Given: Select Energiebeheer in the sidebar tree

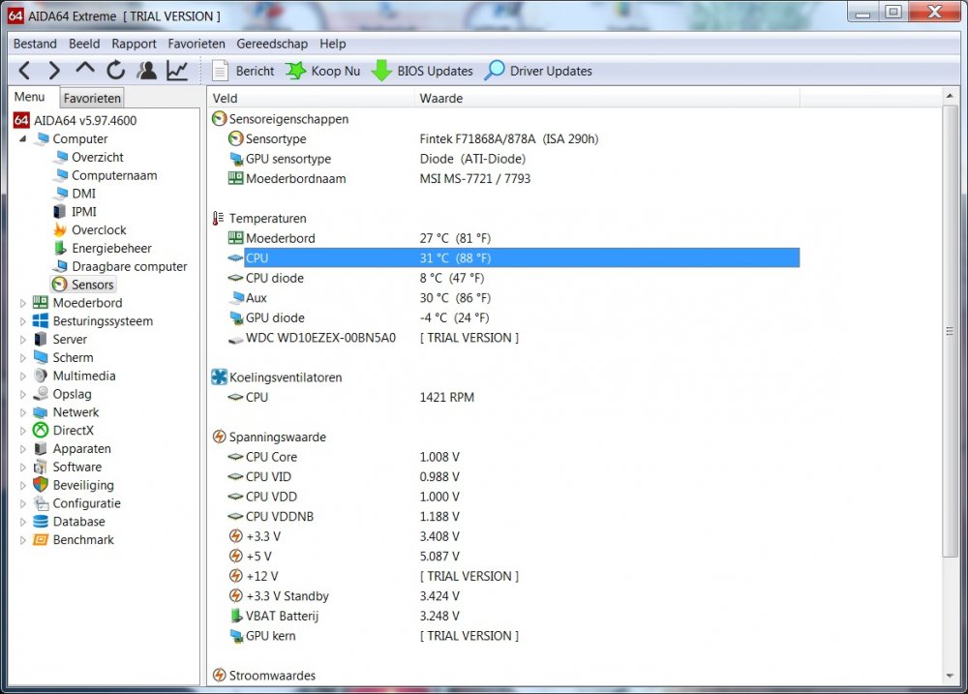Looking at the screenshot, I should pyautogui.click(x=111, y=249).
